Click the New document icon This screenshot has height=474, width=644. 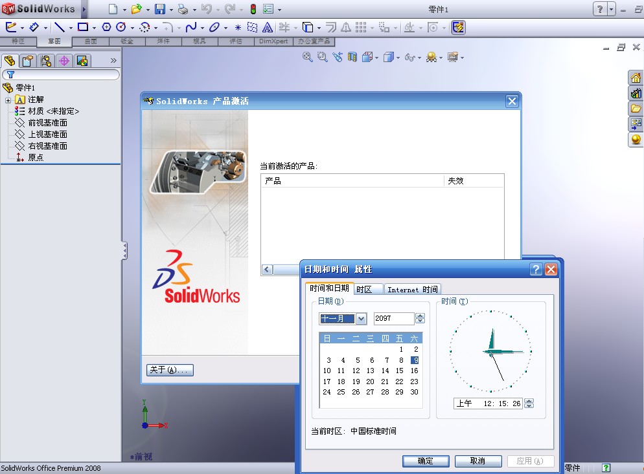point(113,8)
